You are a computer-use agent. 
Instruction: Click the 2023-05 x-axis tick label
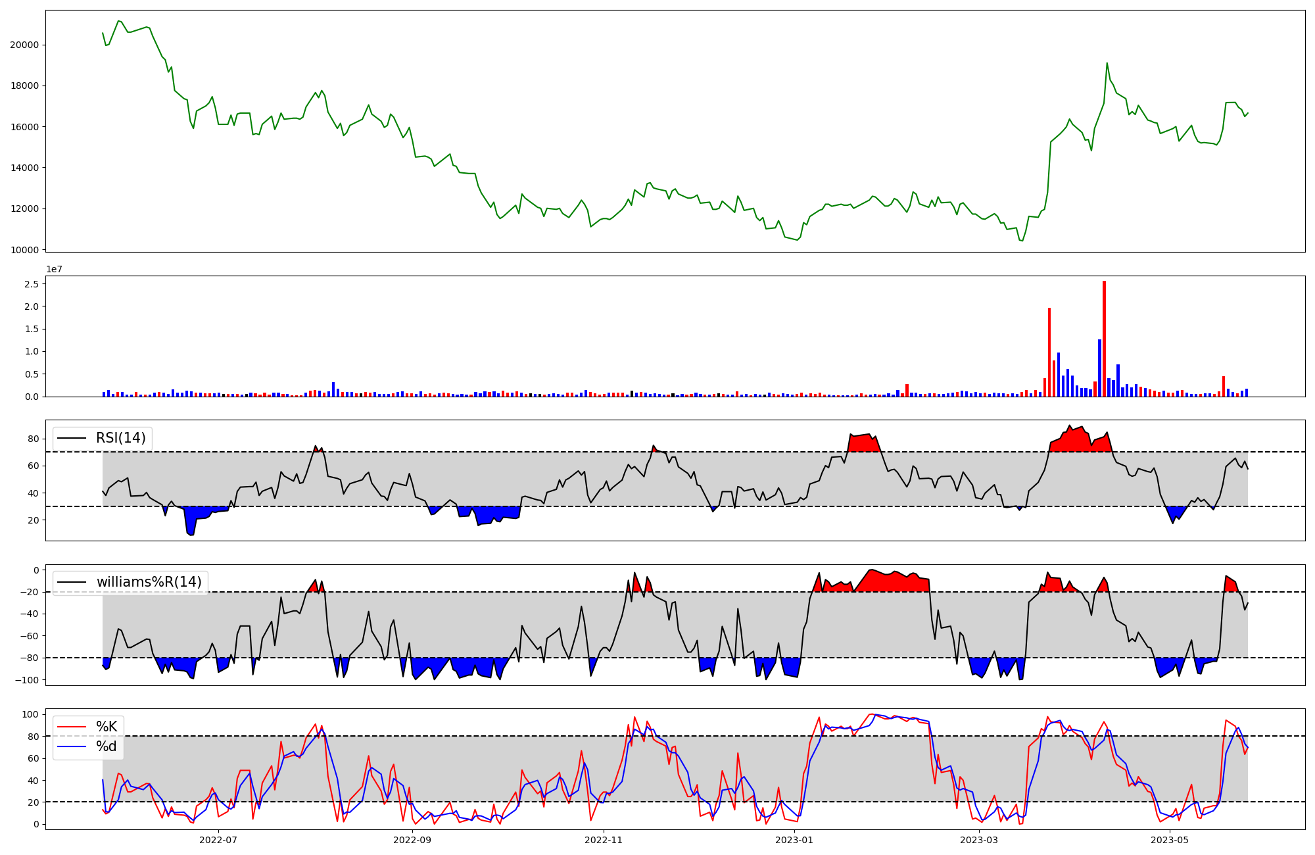coord(1170,840)
